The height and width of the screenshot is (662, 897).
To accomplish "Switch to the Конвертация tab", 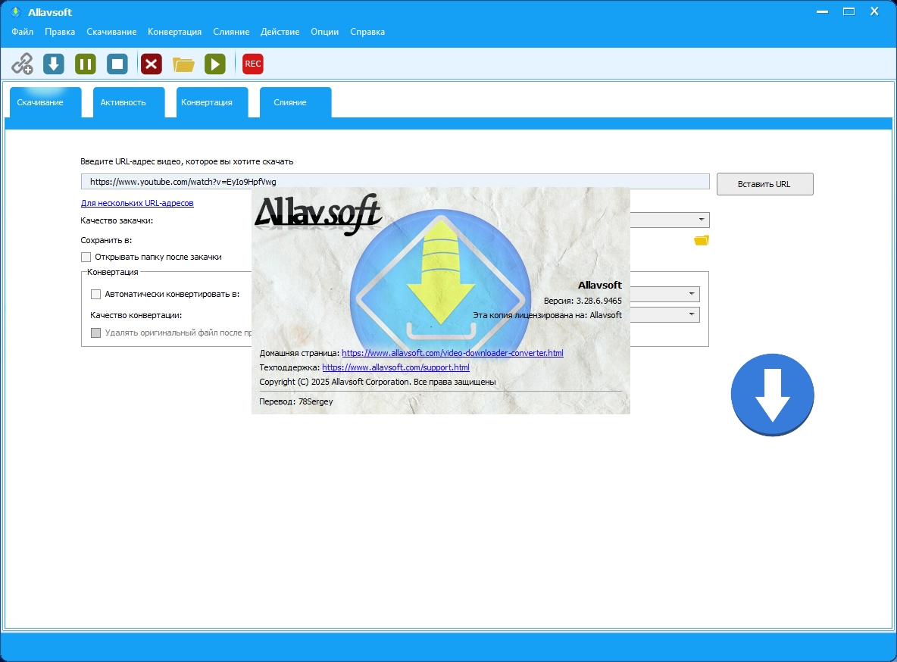I will 212,102.
